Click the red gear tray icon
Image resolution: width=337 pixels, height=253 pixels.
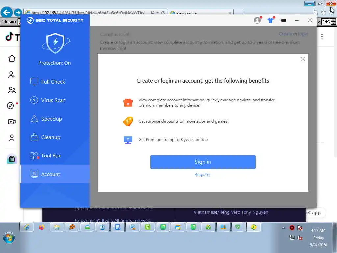292,228
